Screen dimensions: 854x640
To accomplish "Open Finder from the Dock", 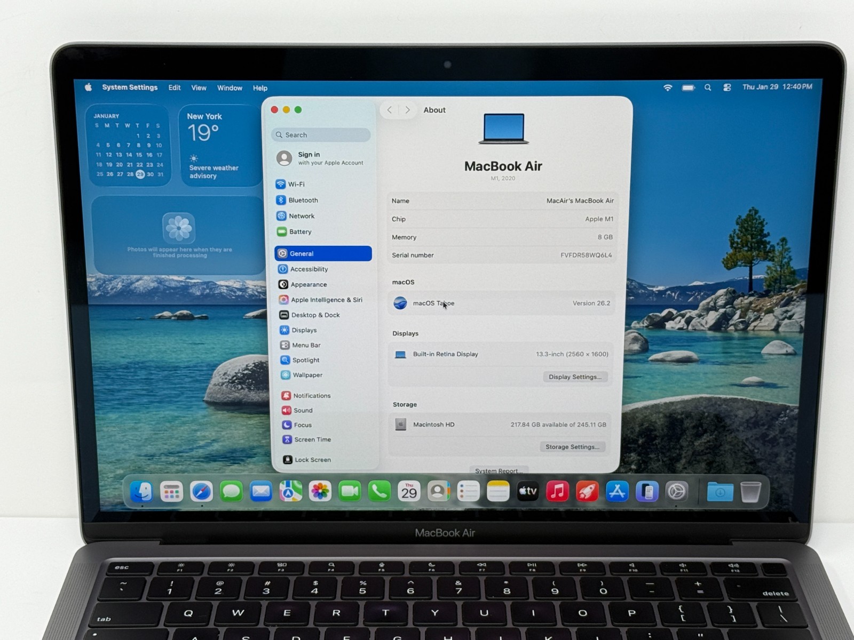I will tap(142, 492).
